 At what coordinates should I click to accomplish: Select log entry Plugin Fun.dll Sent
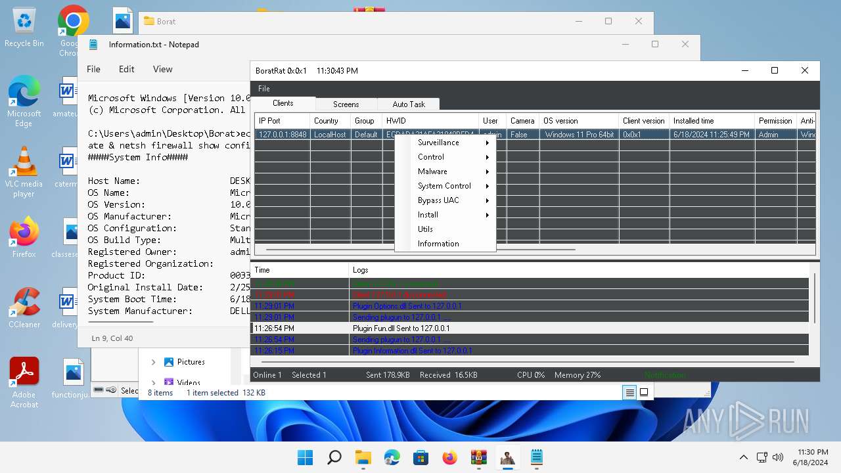(530, 328)
